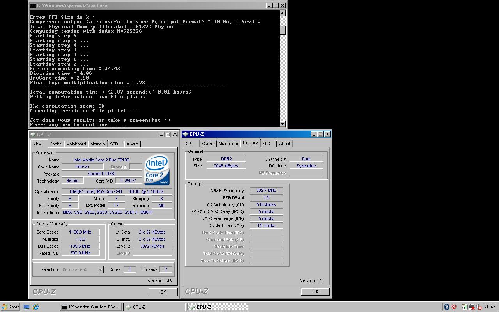499x312 pixels.
Task: Click Revision value M0
Action: pos(161,206)
